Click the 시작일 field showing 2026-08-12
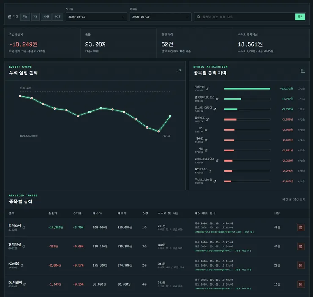The width and height of the screenshot is (313, 297). pyautogui.click(x=96, y=17)
